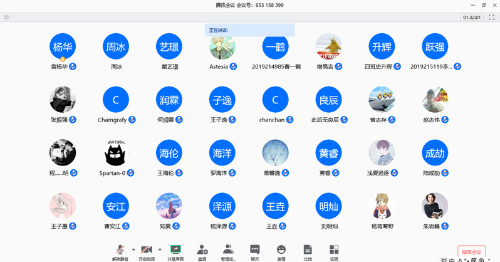
Task: Click the 中 input method tray indicator
Action: click(x=452, y=259)
